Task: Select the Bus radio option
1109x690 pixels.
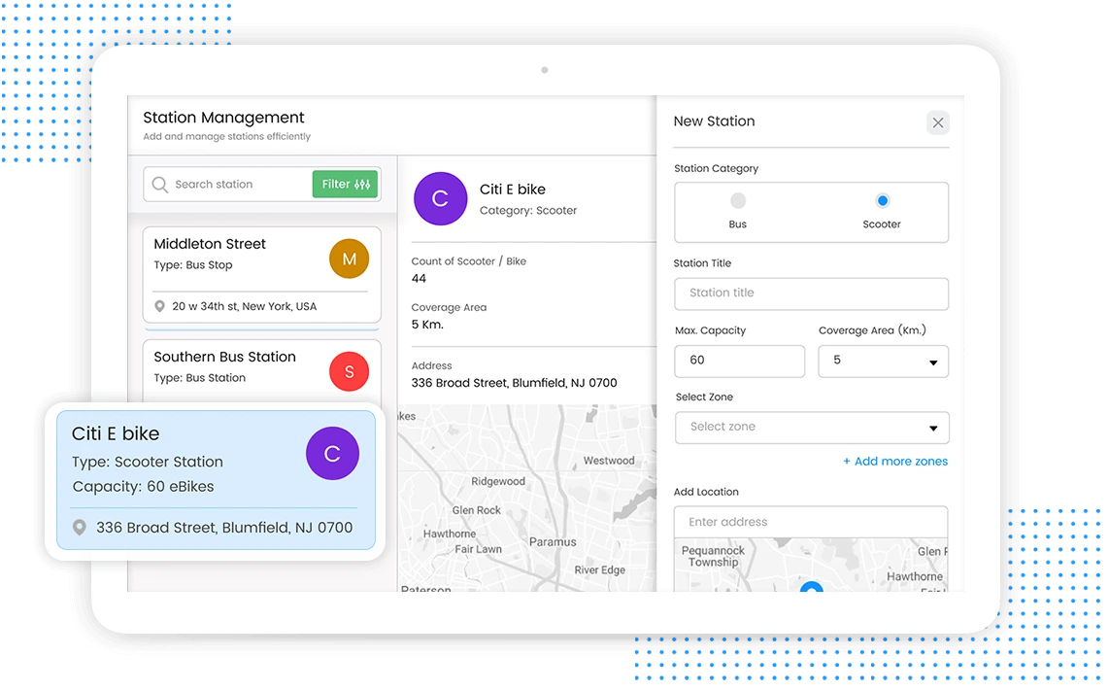Action: [738, 201]
